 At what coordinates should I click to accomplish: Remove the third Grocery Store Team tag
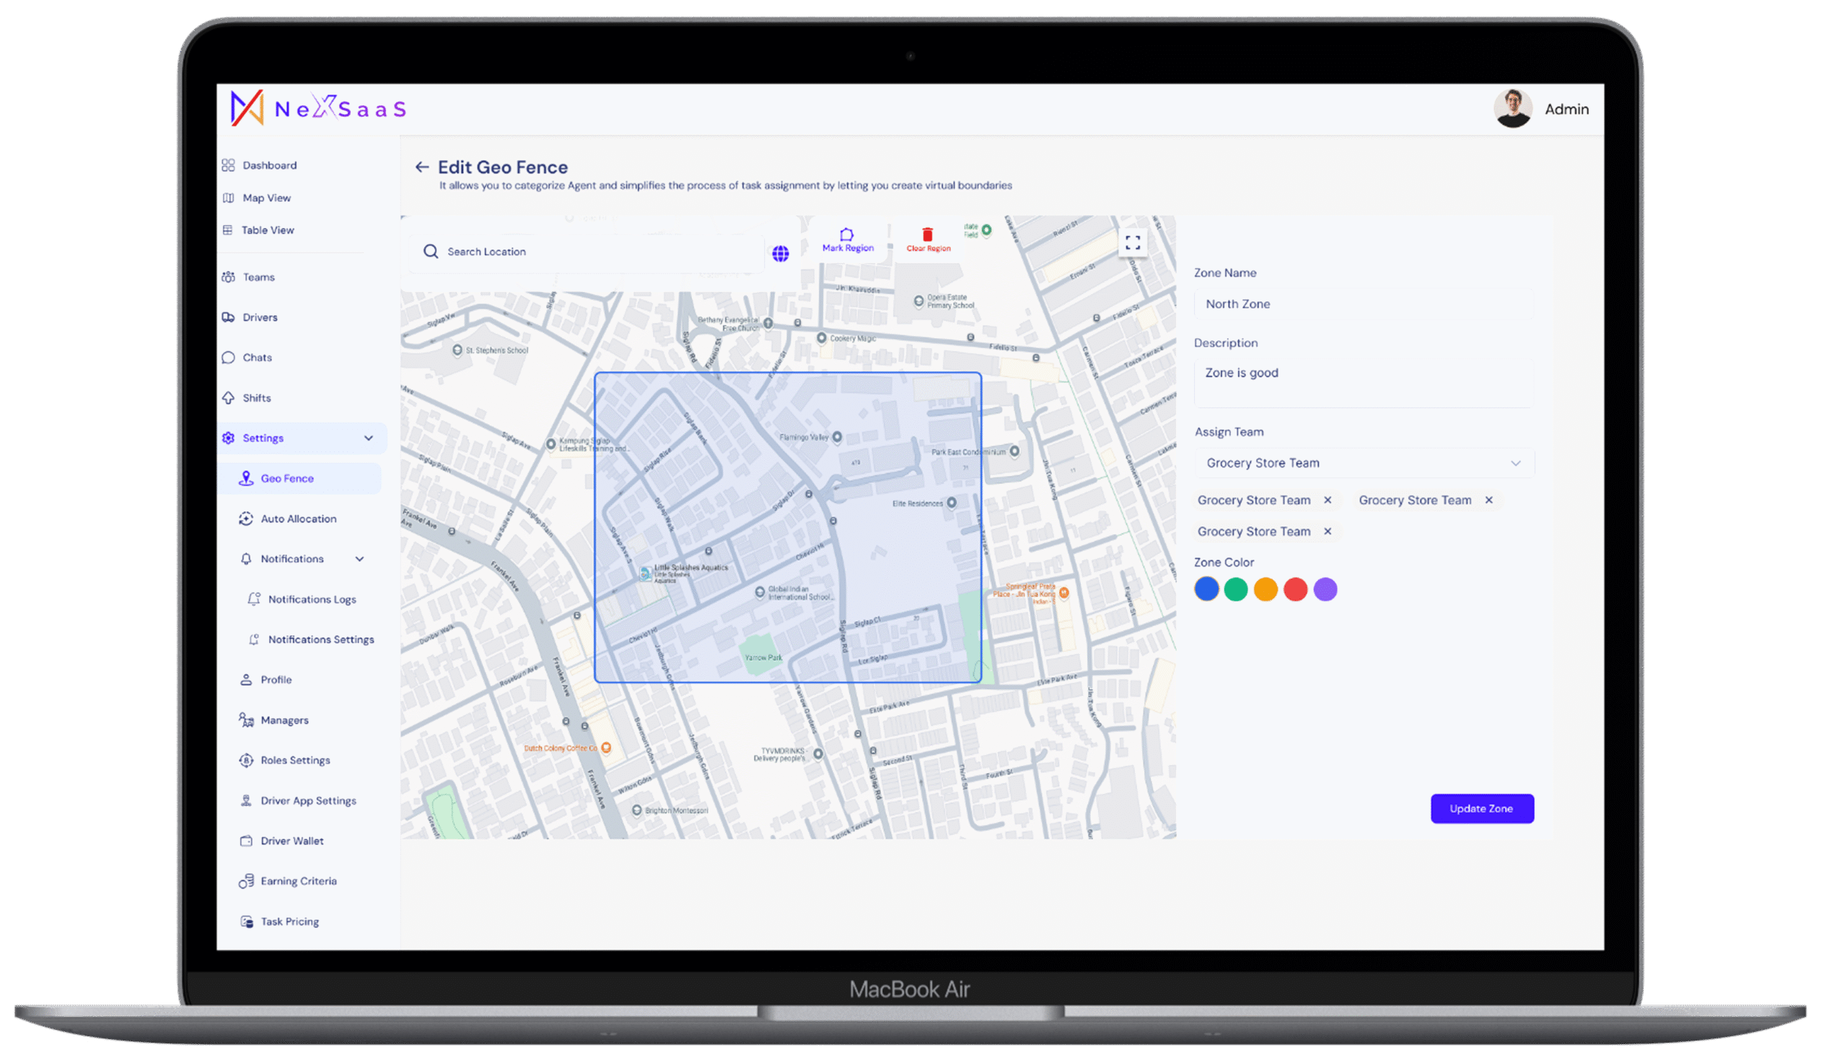[1327, 531]
